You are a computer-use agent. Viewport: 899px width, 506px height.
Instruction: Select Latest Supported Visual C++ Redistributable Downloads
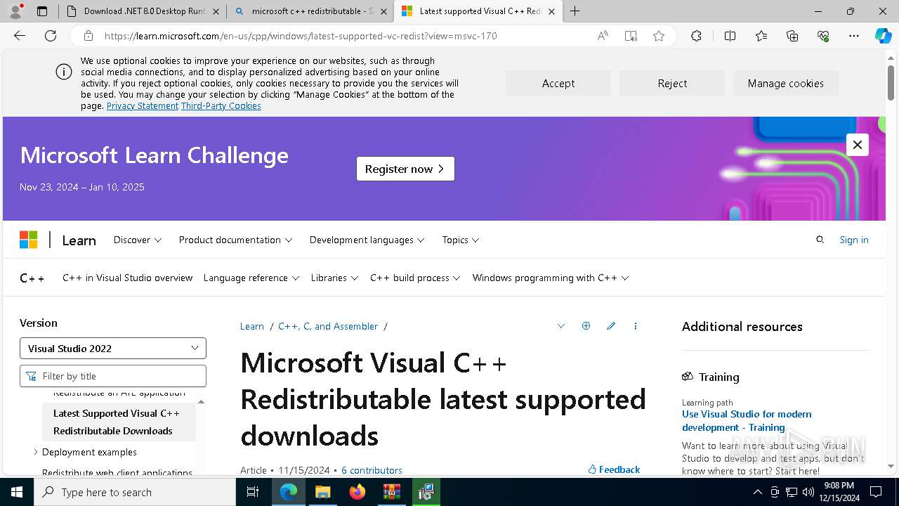tap(118, 422)
